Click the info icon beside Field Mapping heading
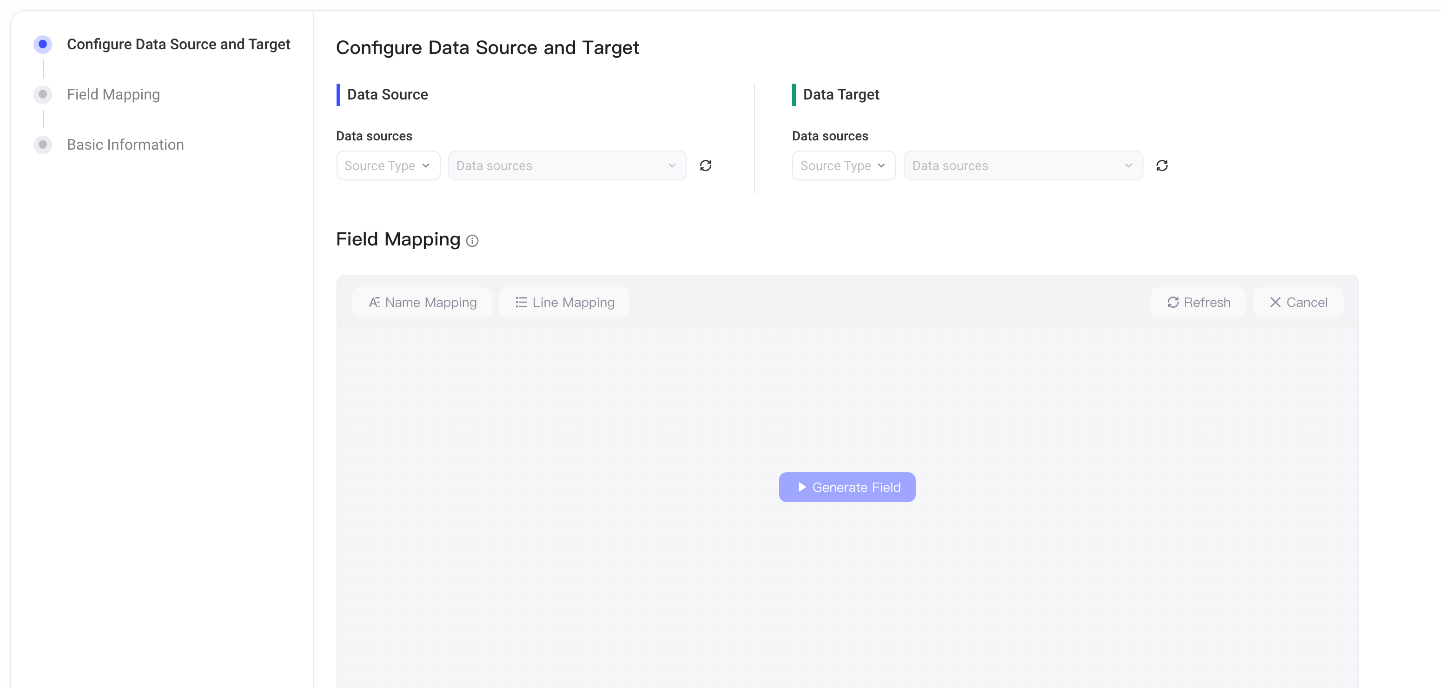 [472, 240]
